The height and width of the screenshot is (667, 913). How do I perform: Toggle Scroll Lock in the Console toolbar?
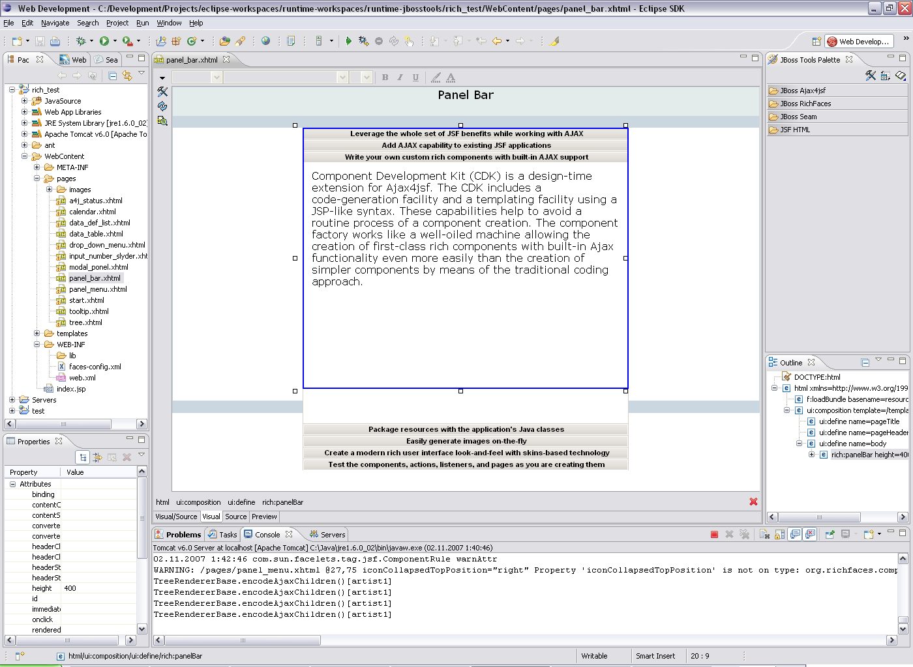tap(779, 535)
